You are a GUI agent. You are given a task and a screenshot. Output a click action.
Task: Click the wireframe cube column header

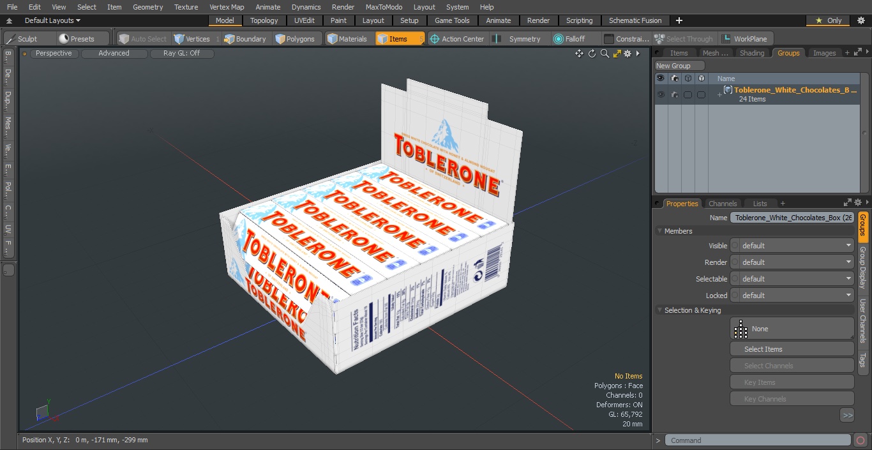point(688,79)
